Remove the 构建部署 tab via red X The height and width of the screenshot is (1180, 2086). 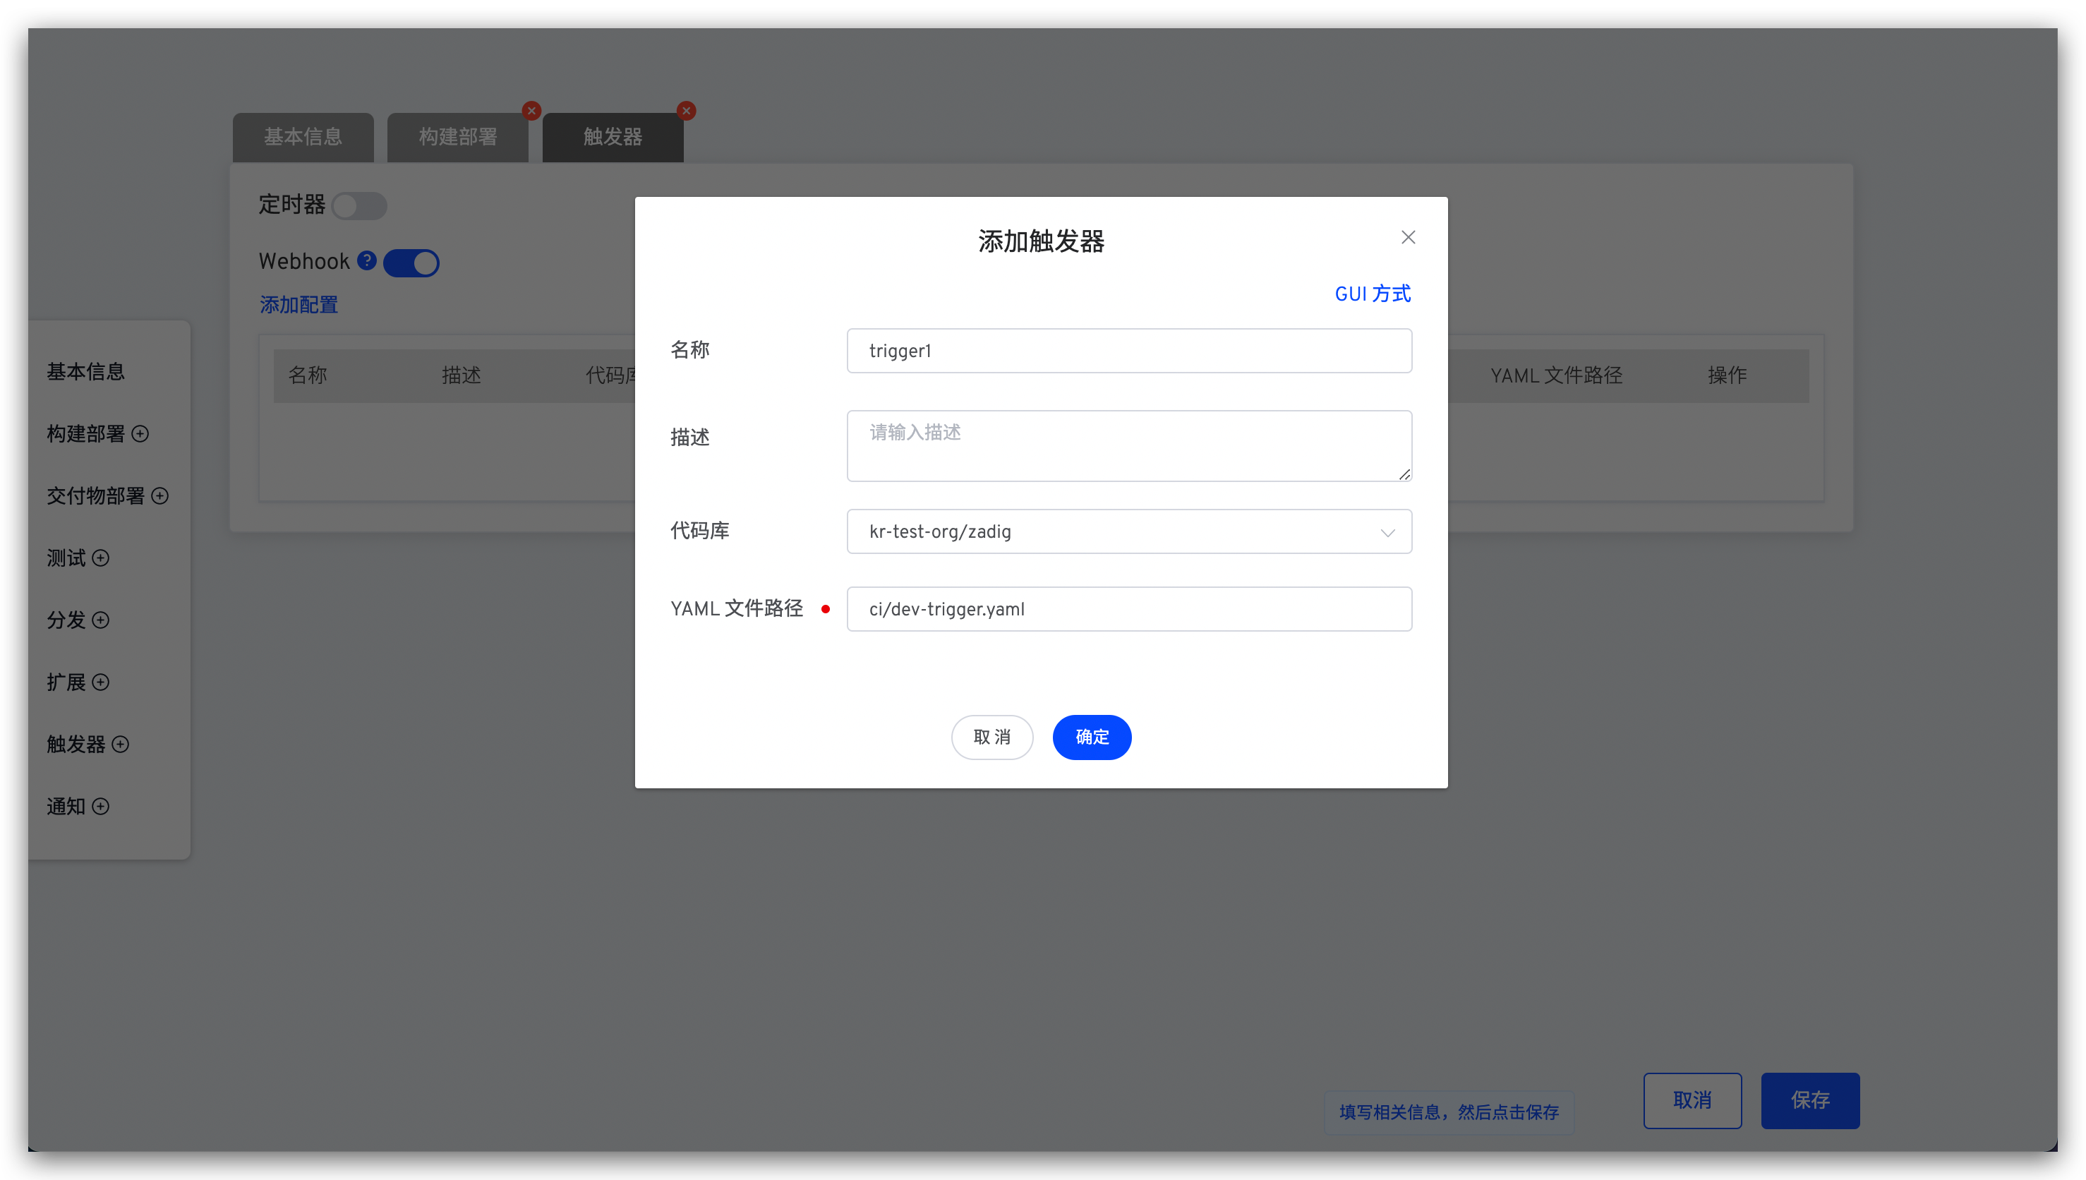point(531,111)
